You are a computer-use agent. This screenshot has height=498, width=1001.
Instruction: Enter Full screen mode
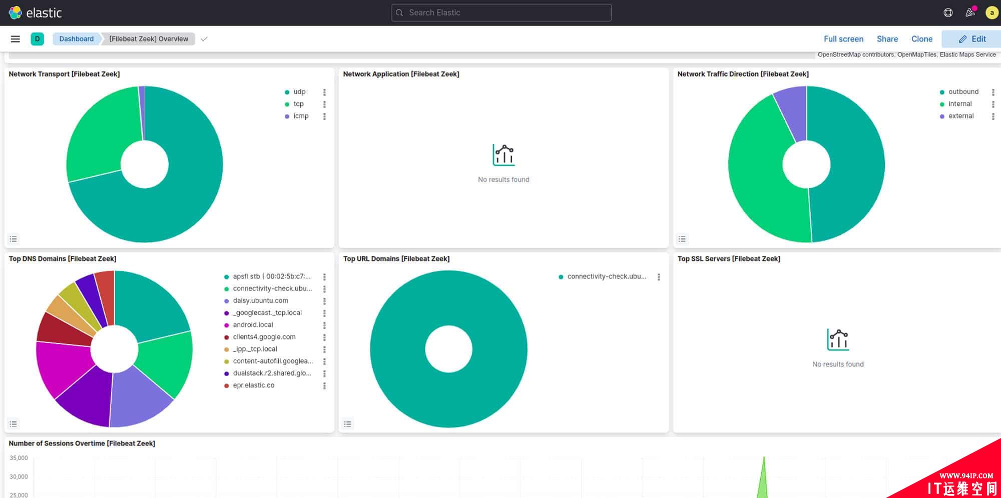[x=843, y=39]
